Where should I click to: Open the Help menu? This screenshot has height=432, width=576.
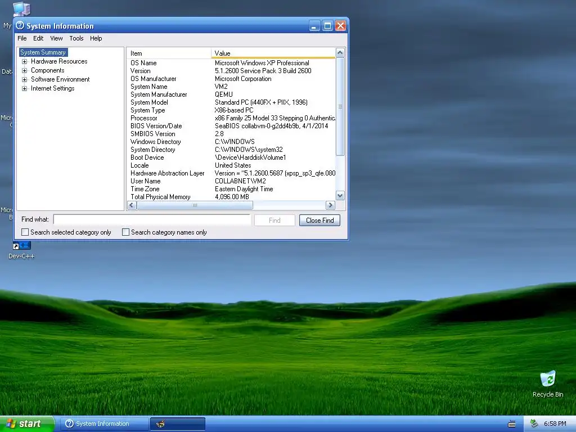96,38
